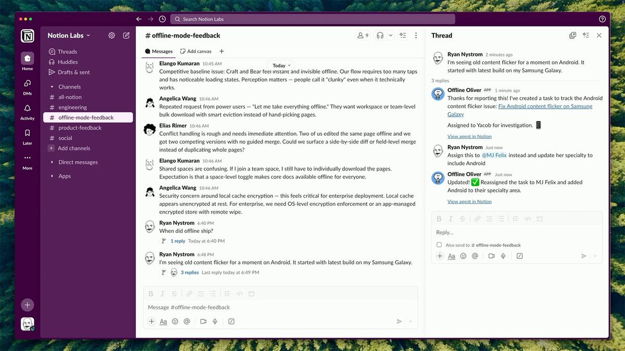Open channel more actions kebab menu

pos(416,35)
